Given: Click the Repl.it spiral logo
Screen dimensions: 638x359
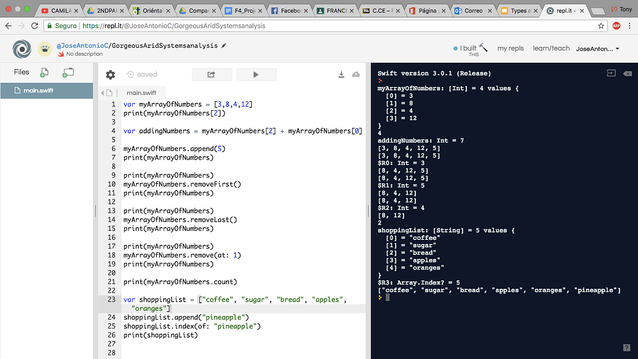Looking at the screenshot, I should (21, 48).
